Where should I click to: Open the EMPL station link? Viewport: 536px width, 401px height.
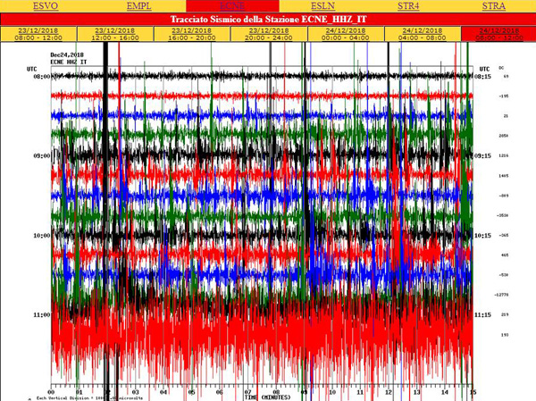pos(138,6)
